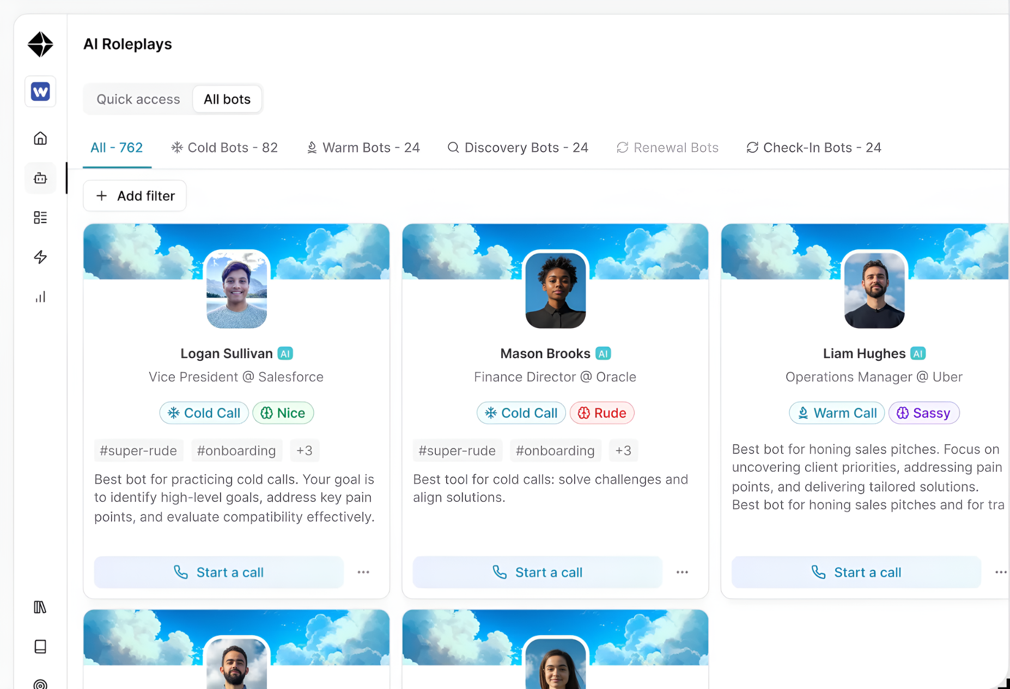Click the target icon at sidebar bottom
This screenshot has height=689, width=1010.
(x=40, y=684)
